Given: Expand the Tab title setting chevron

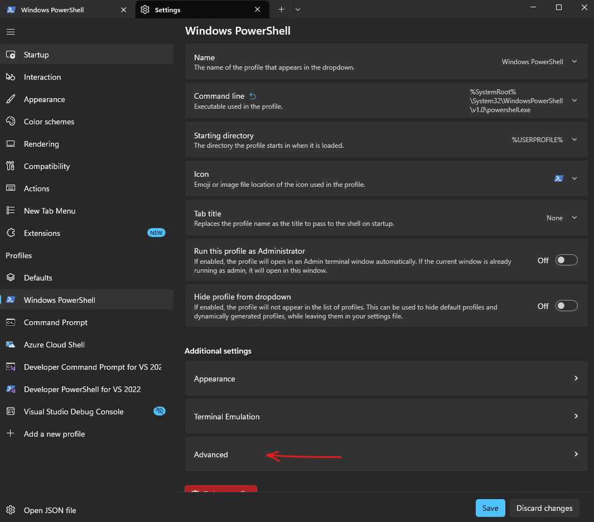Looking at the screenshot, I should 574,217.
